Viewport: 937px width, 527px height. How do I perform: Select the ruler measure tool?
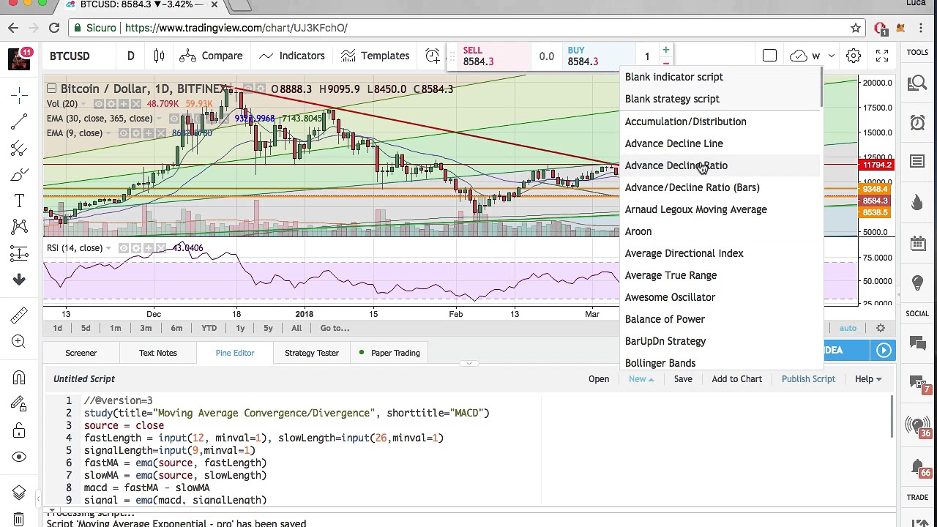[x=19, y=315]
